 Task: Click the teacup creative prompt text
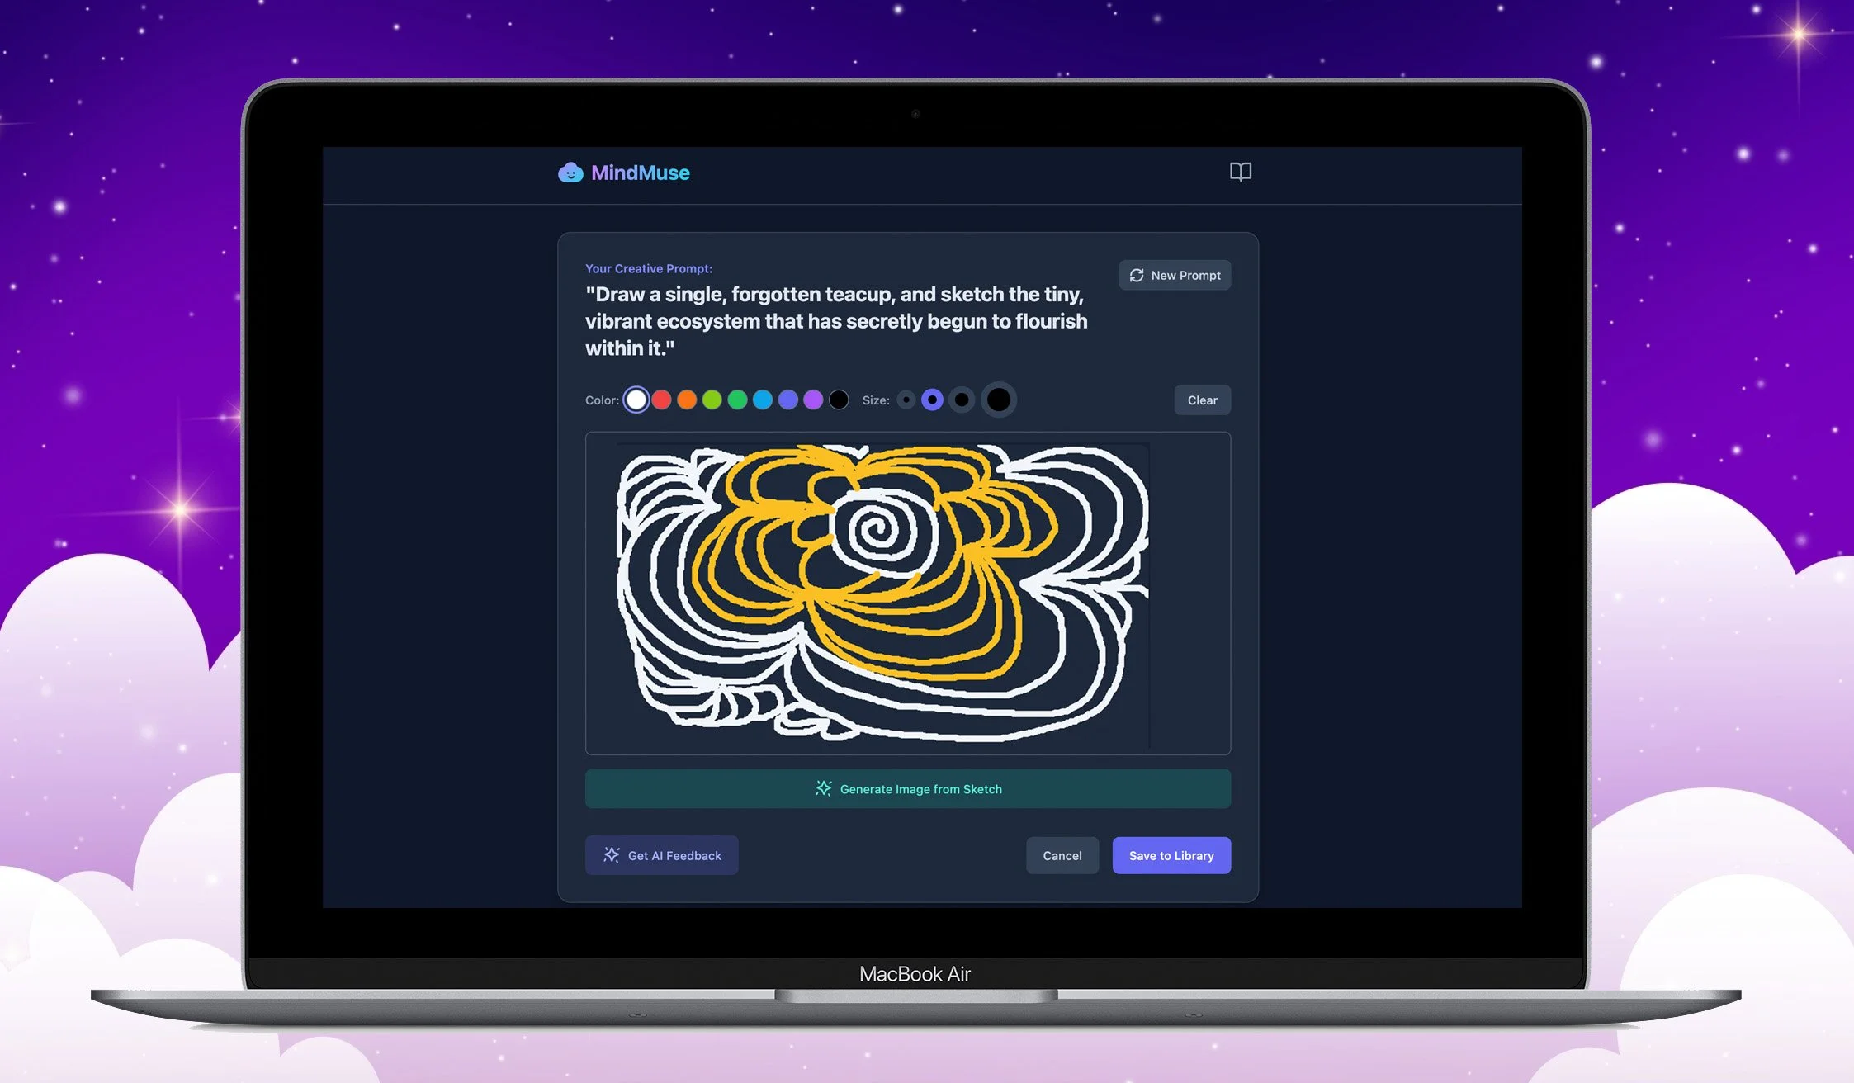(836, 321)
